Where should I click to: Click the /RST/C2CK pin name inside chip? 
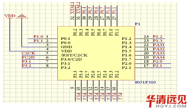74,55
